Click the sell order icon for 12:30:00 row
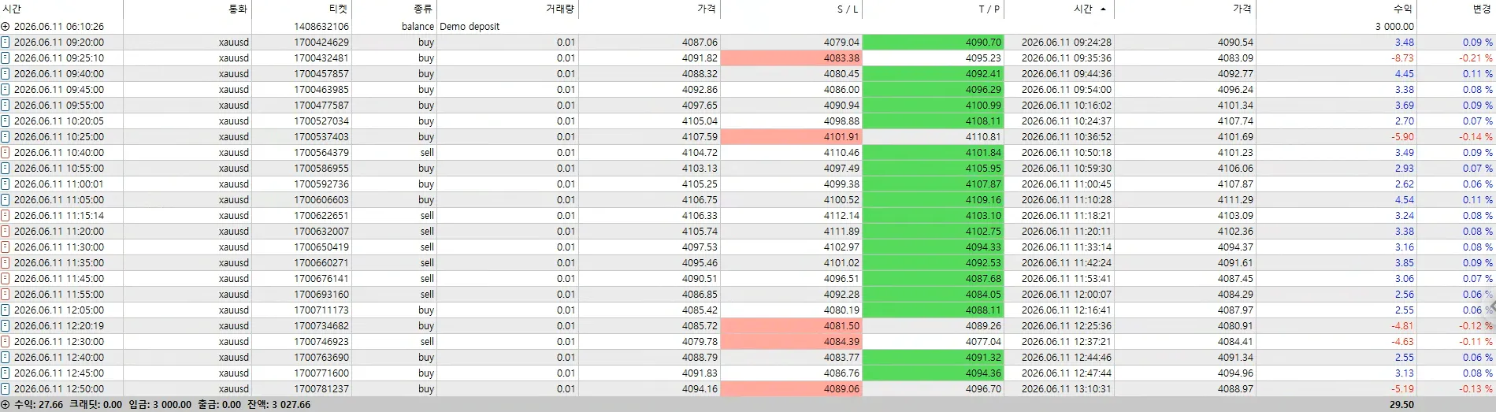The width and height of the screenshot is (1496, 412). click(6, 341)
